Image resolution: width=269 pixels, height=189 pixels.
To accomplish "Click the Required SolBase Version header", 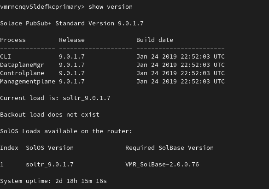I will [x=170, y=148].
